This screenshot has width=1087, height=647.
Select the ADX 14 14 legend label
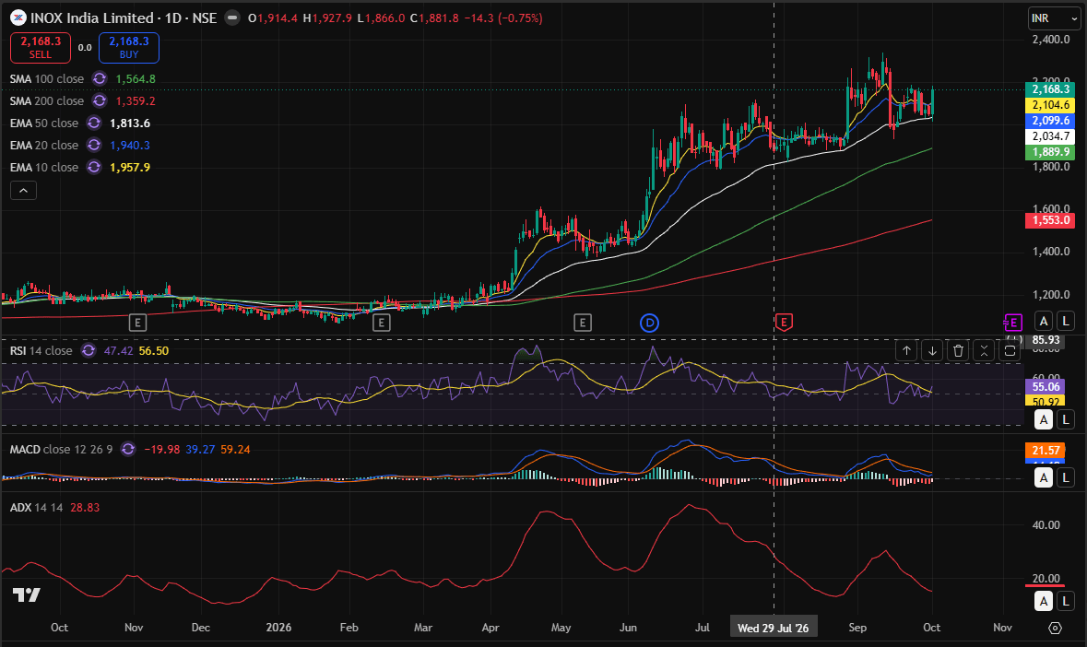pos(36,508)
